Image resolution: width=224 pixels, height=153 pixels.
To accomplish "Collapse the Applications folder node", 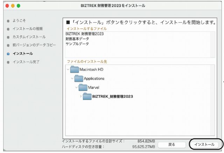I will [x=72, y=79].
